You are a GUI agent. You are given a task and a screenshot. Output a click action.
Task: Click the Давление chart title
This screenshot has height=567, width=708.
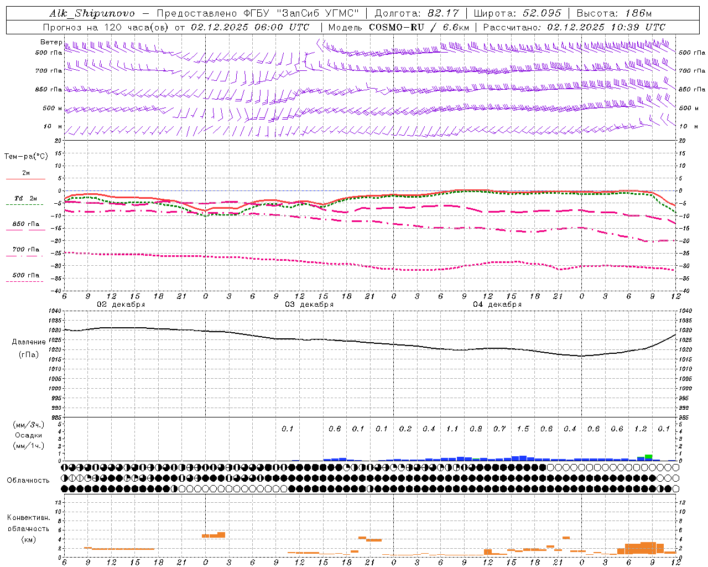coord(29,342)
